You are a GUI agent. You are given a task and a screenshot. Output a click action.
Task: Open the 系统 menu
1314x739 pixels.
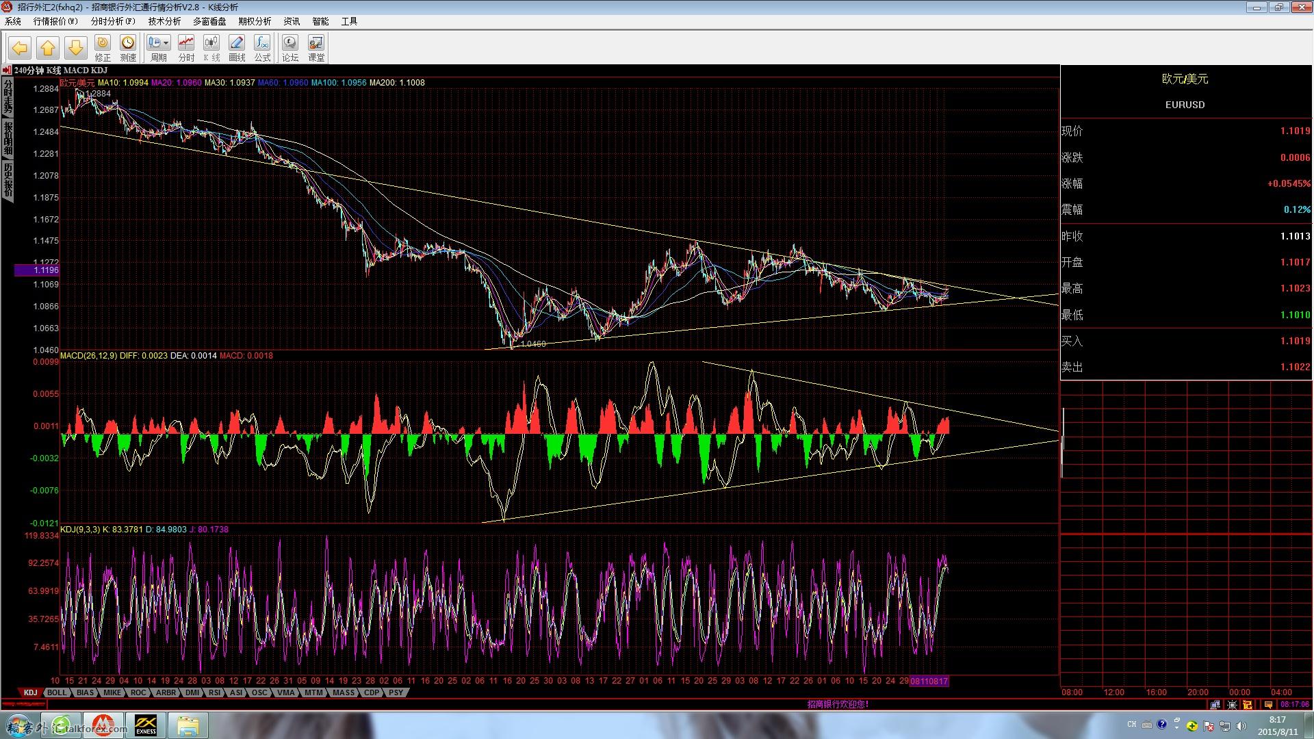point(13,21)
